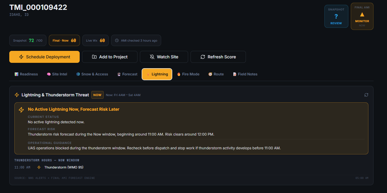Select the Lightning tab
The height and width of the screenshot is (193, 387).
[157, 74]
